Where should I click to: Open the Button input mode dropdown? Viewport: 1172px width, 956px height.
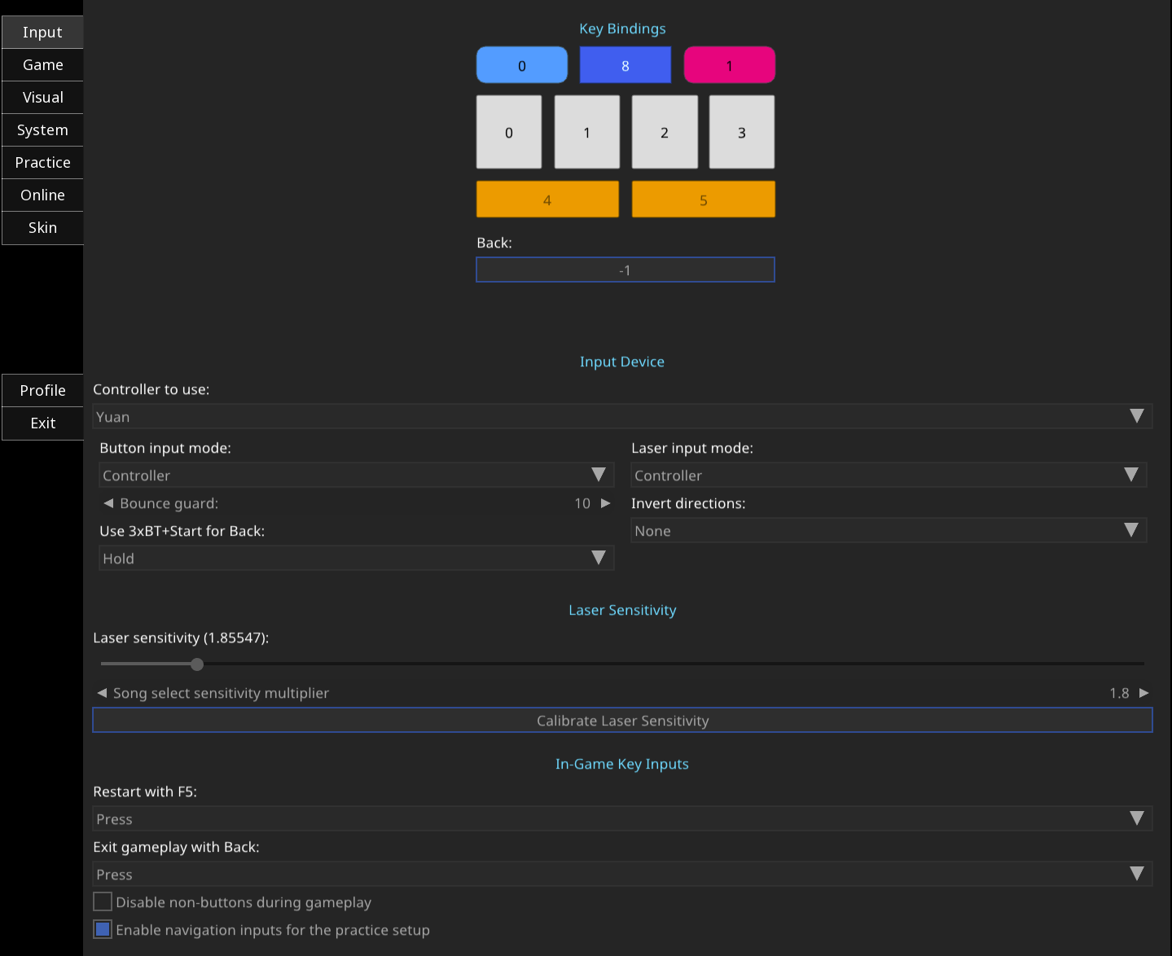tap(357, 476)
